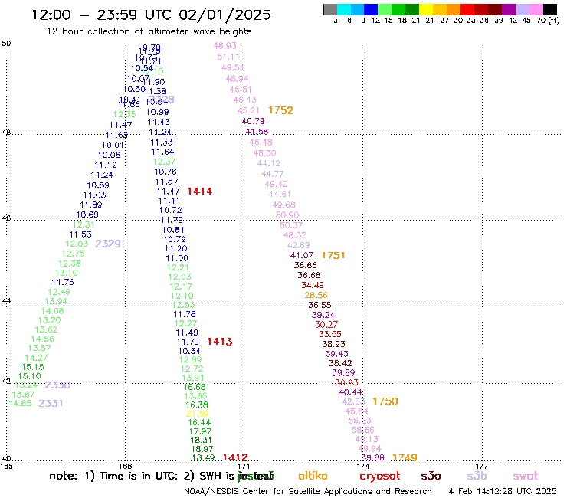567x498 pixels.
Task: Click the lavender time label 2329
Action: pyautogui.click(x=108, y=244)
